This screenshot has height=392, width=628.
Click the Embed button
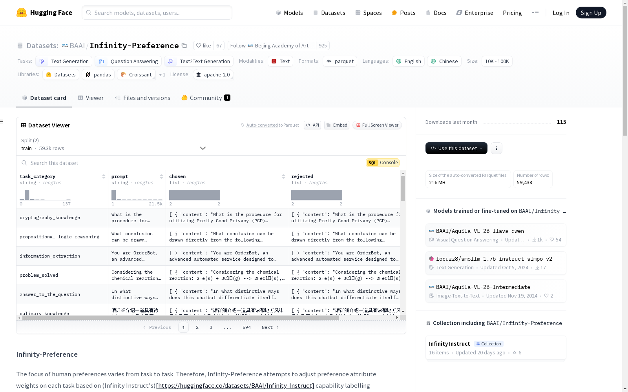coord(337,125)
